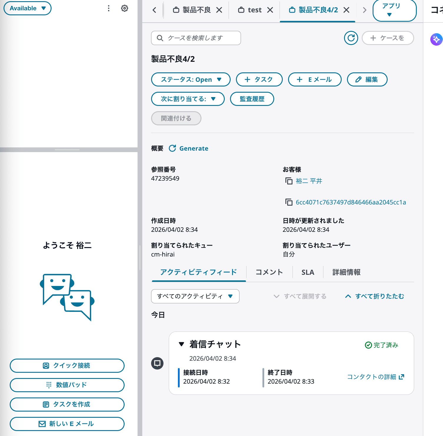Switch to the コメント tab
Viewport: 443px width, 436px height.
(269, 272)
